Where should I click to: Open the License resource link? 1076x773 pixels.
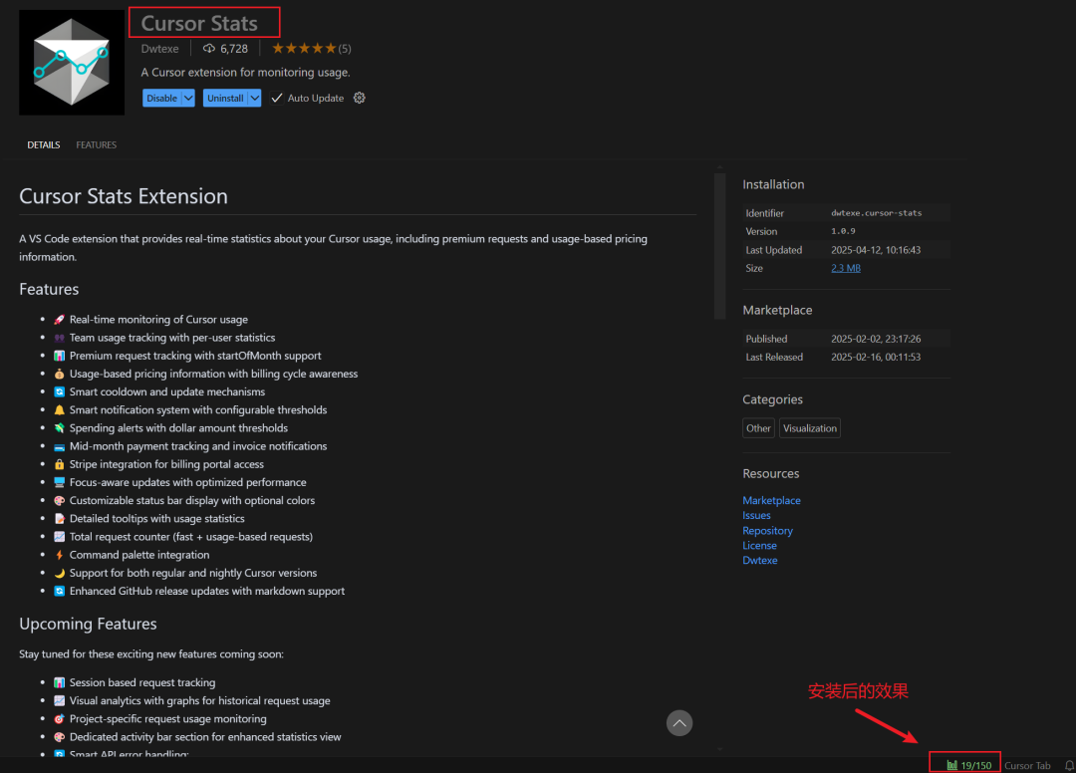point(759,545)
